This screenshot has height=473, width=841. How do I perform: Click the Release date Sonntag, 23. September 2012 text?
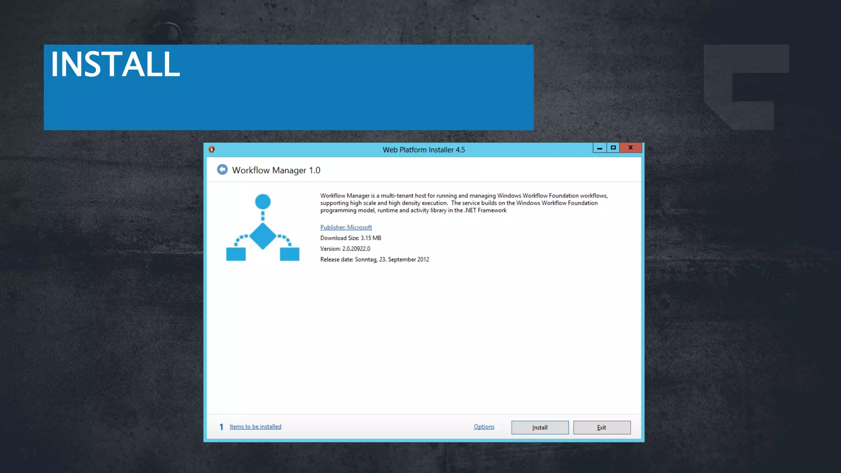point(375,259)
